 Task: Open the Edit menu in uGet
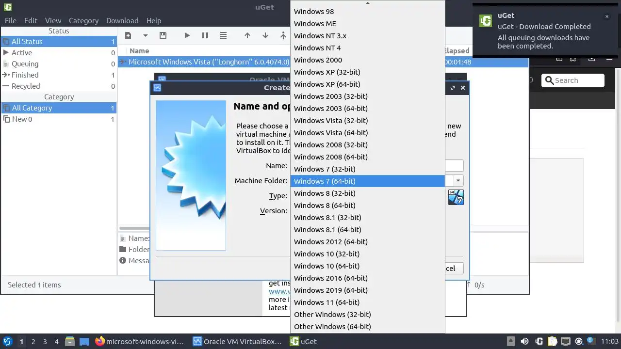point(31,20)
